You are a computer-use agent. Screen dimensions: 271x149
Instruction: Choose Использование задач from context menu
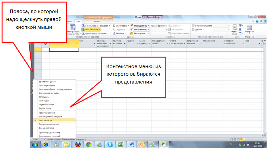tap(54, 93)
